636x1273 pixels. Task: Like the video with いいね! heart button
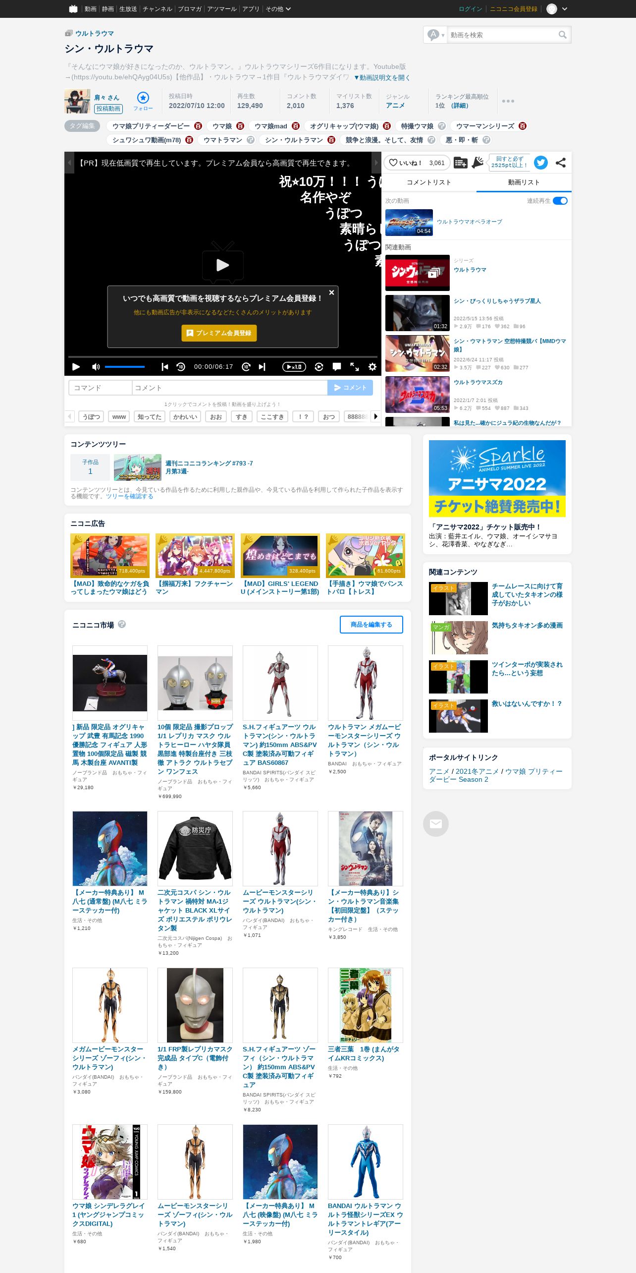417,163
